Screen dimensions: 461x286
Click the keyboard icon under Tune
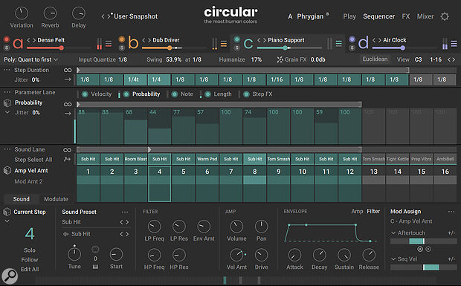pos(95,267)
